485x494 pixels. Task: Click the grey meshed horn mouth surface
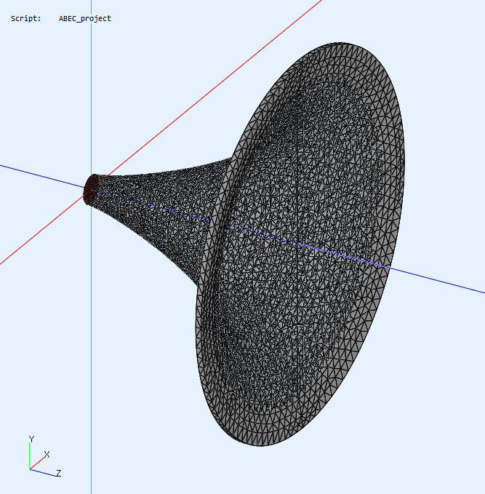click(300, 244)
